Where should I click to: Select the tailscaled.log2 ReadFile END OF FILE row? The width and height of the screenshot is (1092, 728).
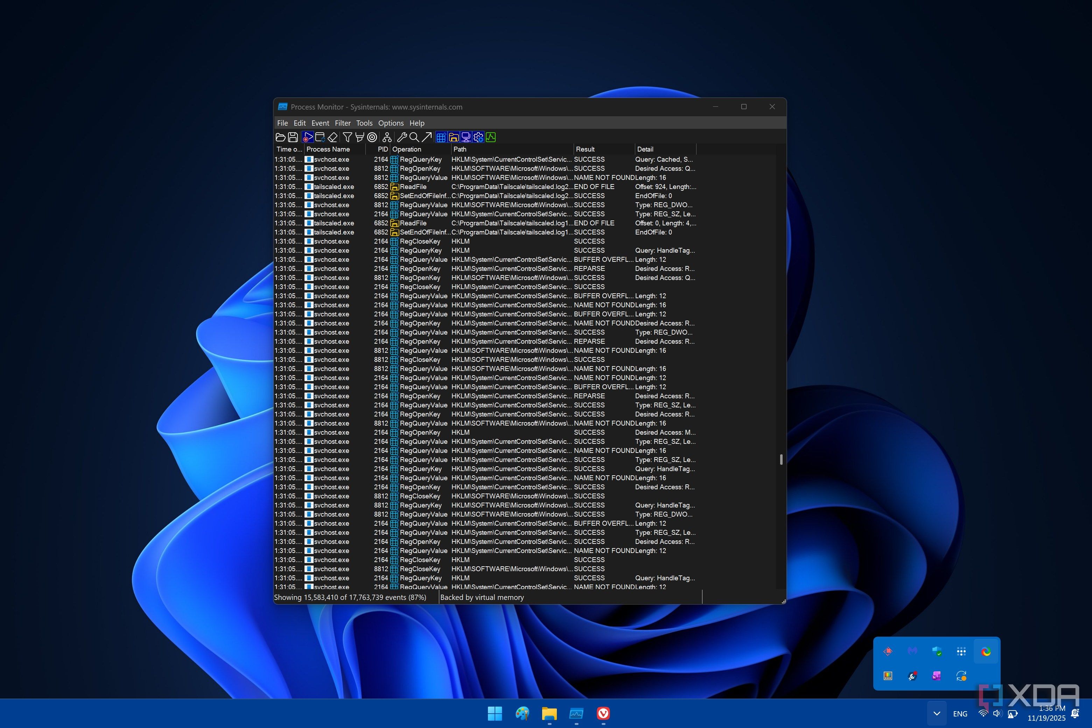click(485, 187)
